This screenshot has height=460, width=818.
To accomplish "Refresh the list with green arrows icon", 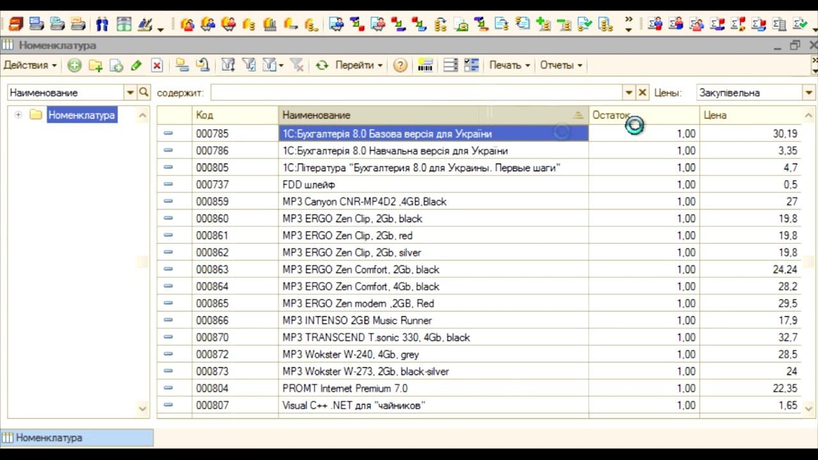I will click(322, 65).
